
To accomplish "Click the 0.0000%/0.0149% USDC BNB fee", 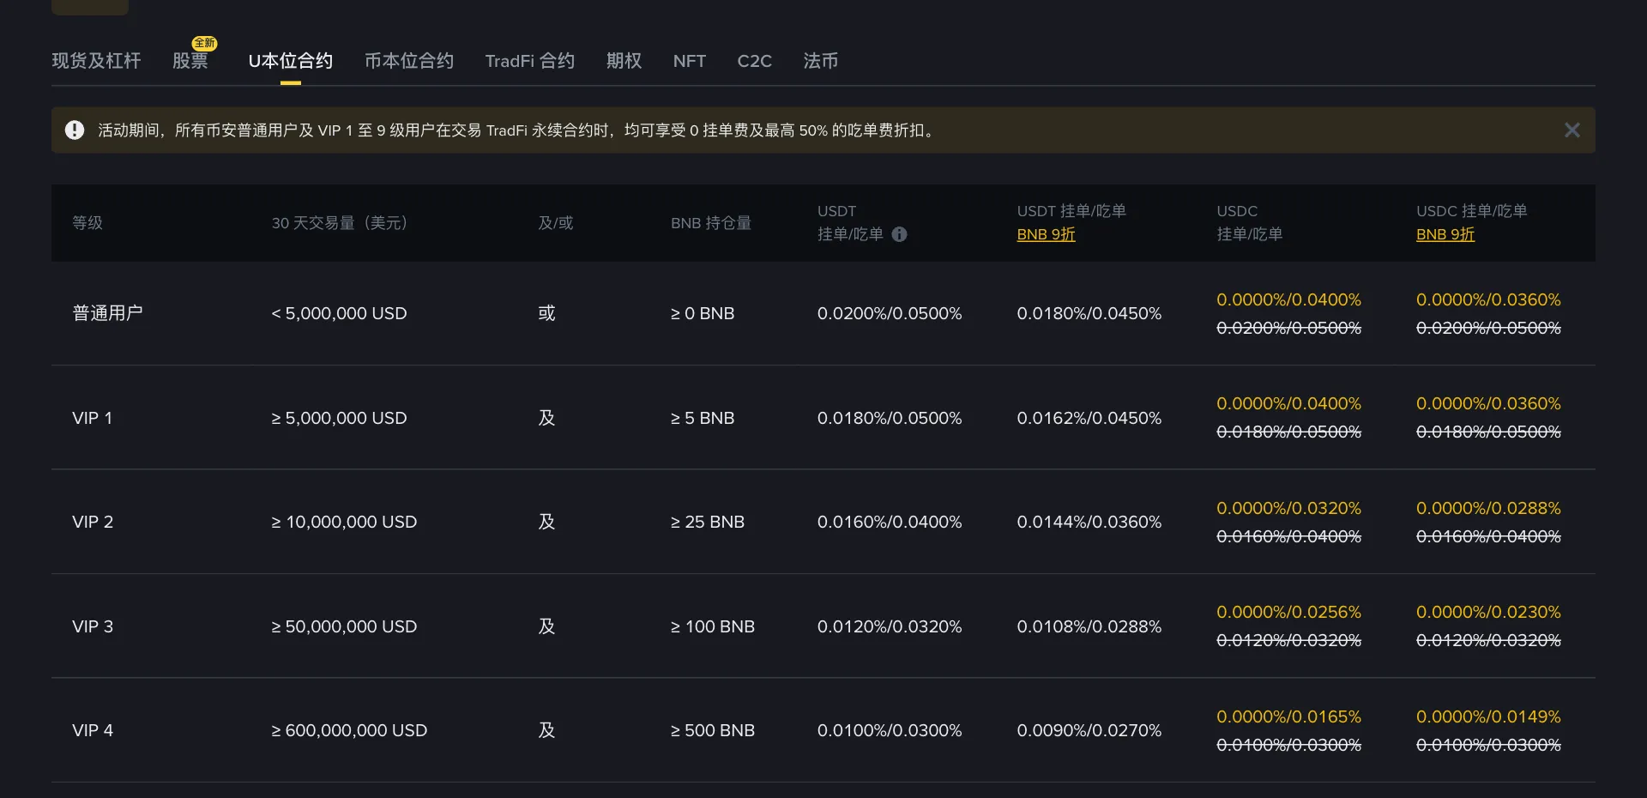I will (x=1488, y=716).
